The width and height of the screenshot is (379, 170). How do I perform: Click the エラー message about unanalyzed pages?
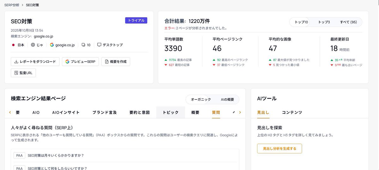pyautogui.click(x=196, y=28)
